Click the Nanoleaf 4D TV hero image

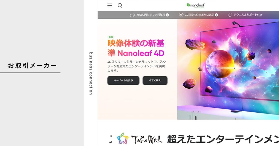click(228, 69)
